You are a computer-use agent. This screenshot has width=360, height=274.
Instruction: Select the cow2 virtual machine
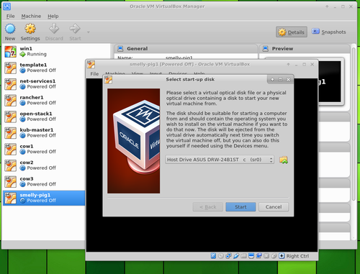(x=44, y=165)
